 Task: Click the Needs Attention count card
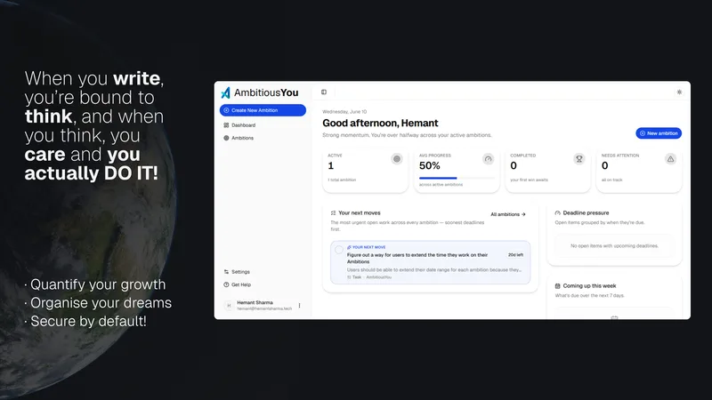(639, 171)
